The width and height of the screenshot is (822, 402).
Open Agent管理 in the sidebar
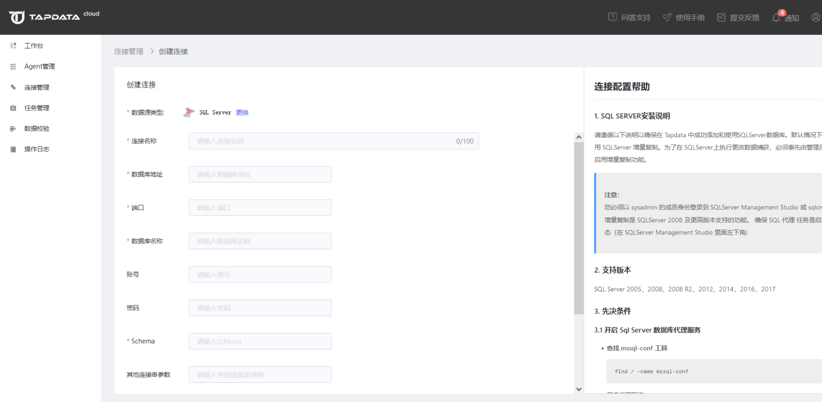tap(39, 66)
